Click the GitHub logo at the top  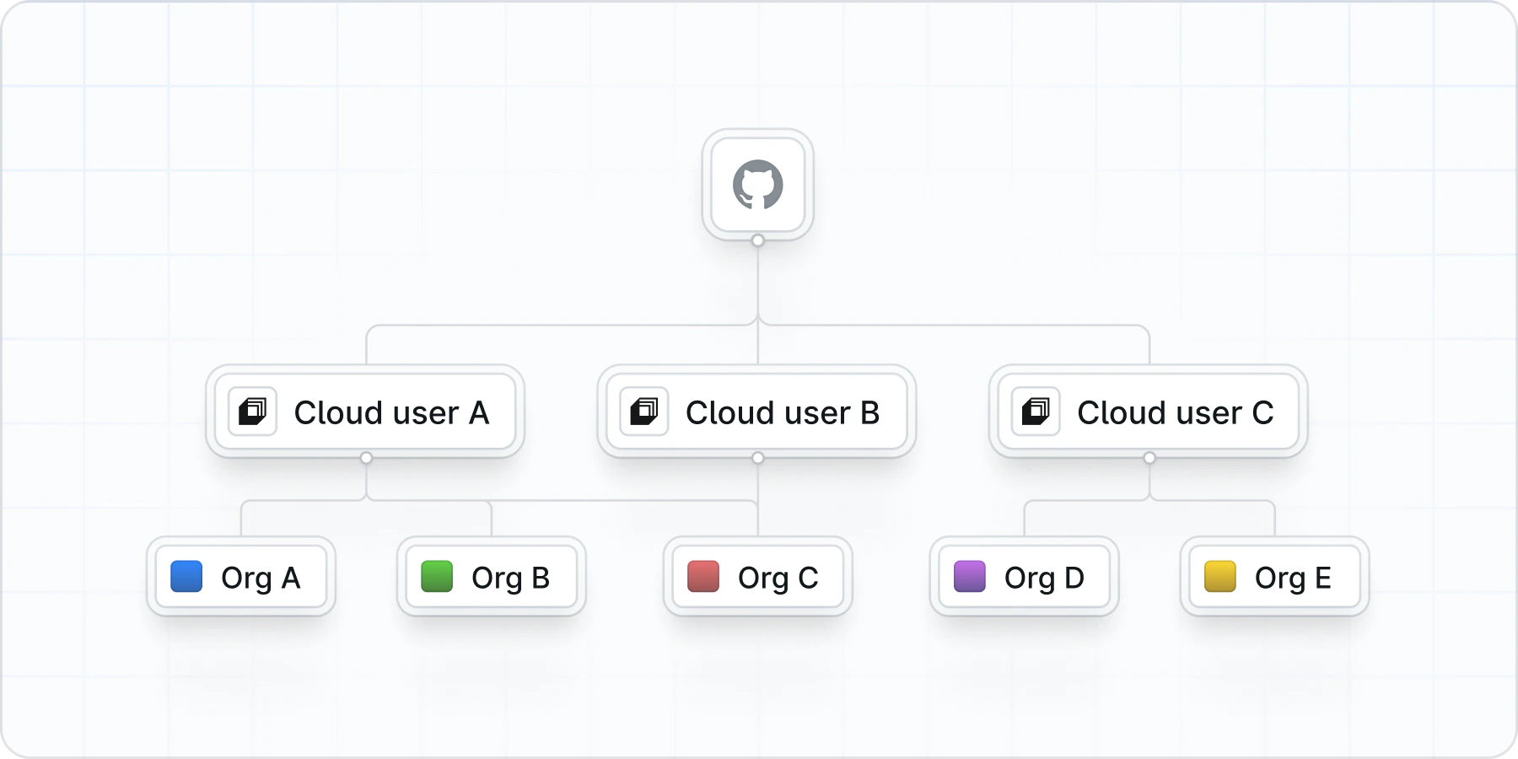click(x=757, y=184)
